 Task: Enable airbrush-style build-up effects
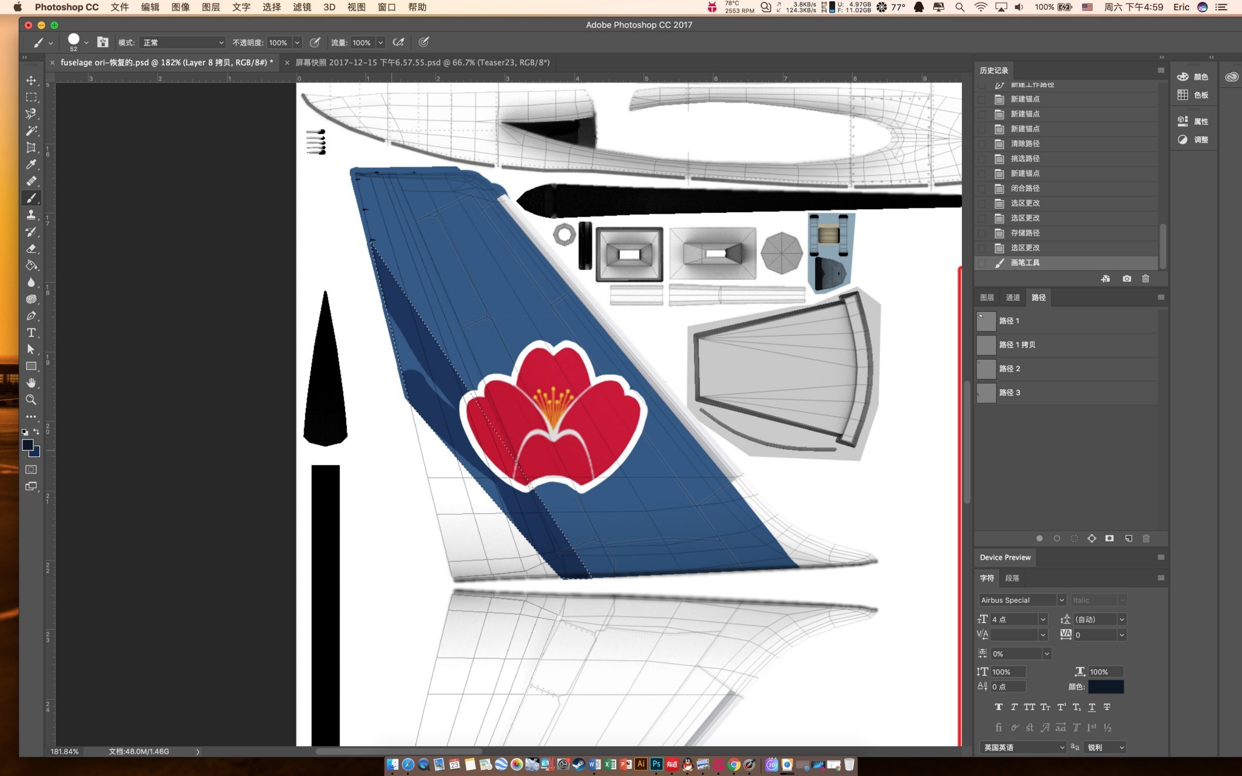(x=398, y=42)
